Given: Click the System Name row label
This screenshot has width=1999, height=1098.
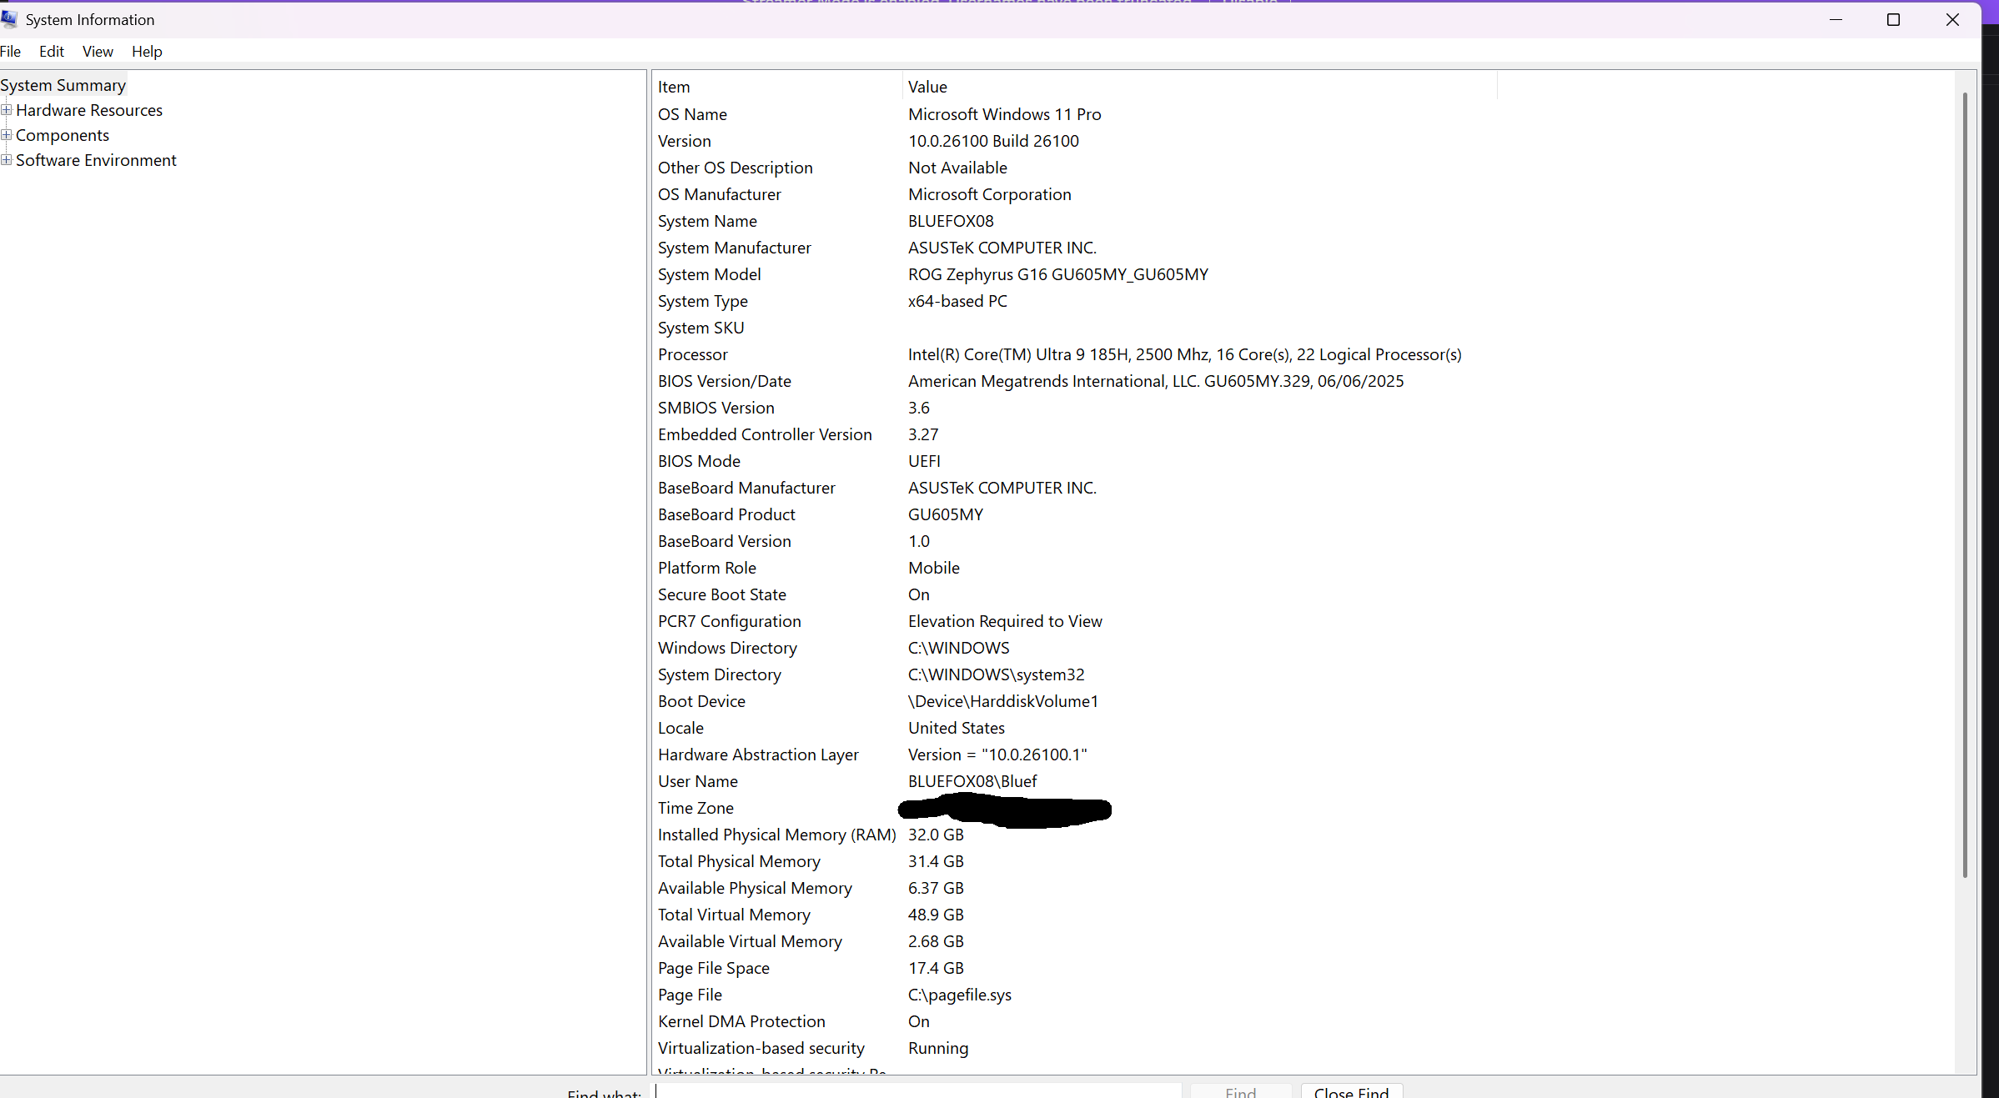Looking at the screenshot, I should click(707, 221).
